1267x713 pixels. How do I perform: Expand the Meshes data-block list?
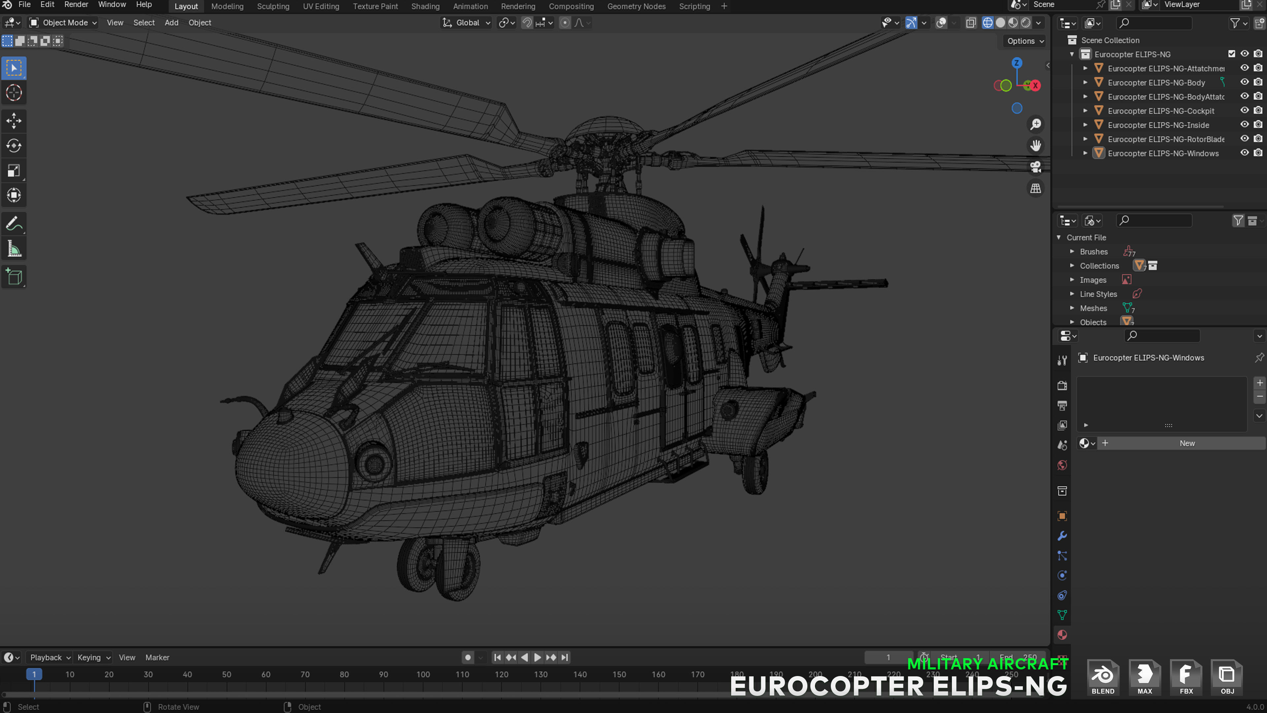1072,308
